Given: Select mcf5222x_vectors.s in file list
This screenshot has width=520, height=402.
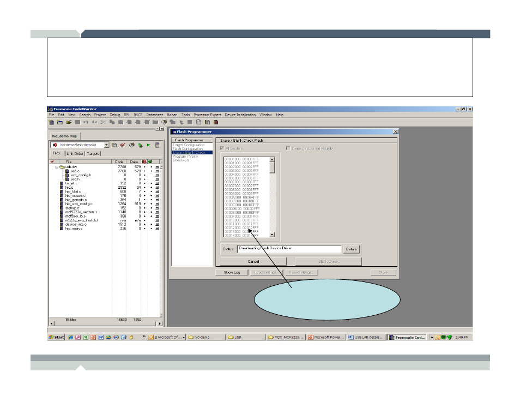Looking at the screenshot, I should pyautogui.click(x=81, y=212).
